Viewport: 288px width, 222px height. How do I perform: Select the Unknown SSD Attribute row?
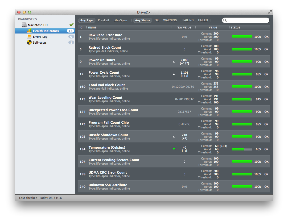174,186
